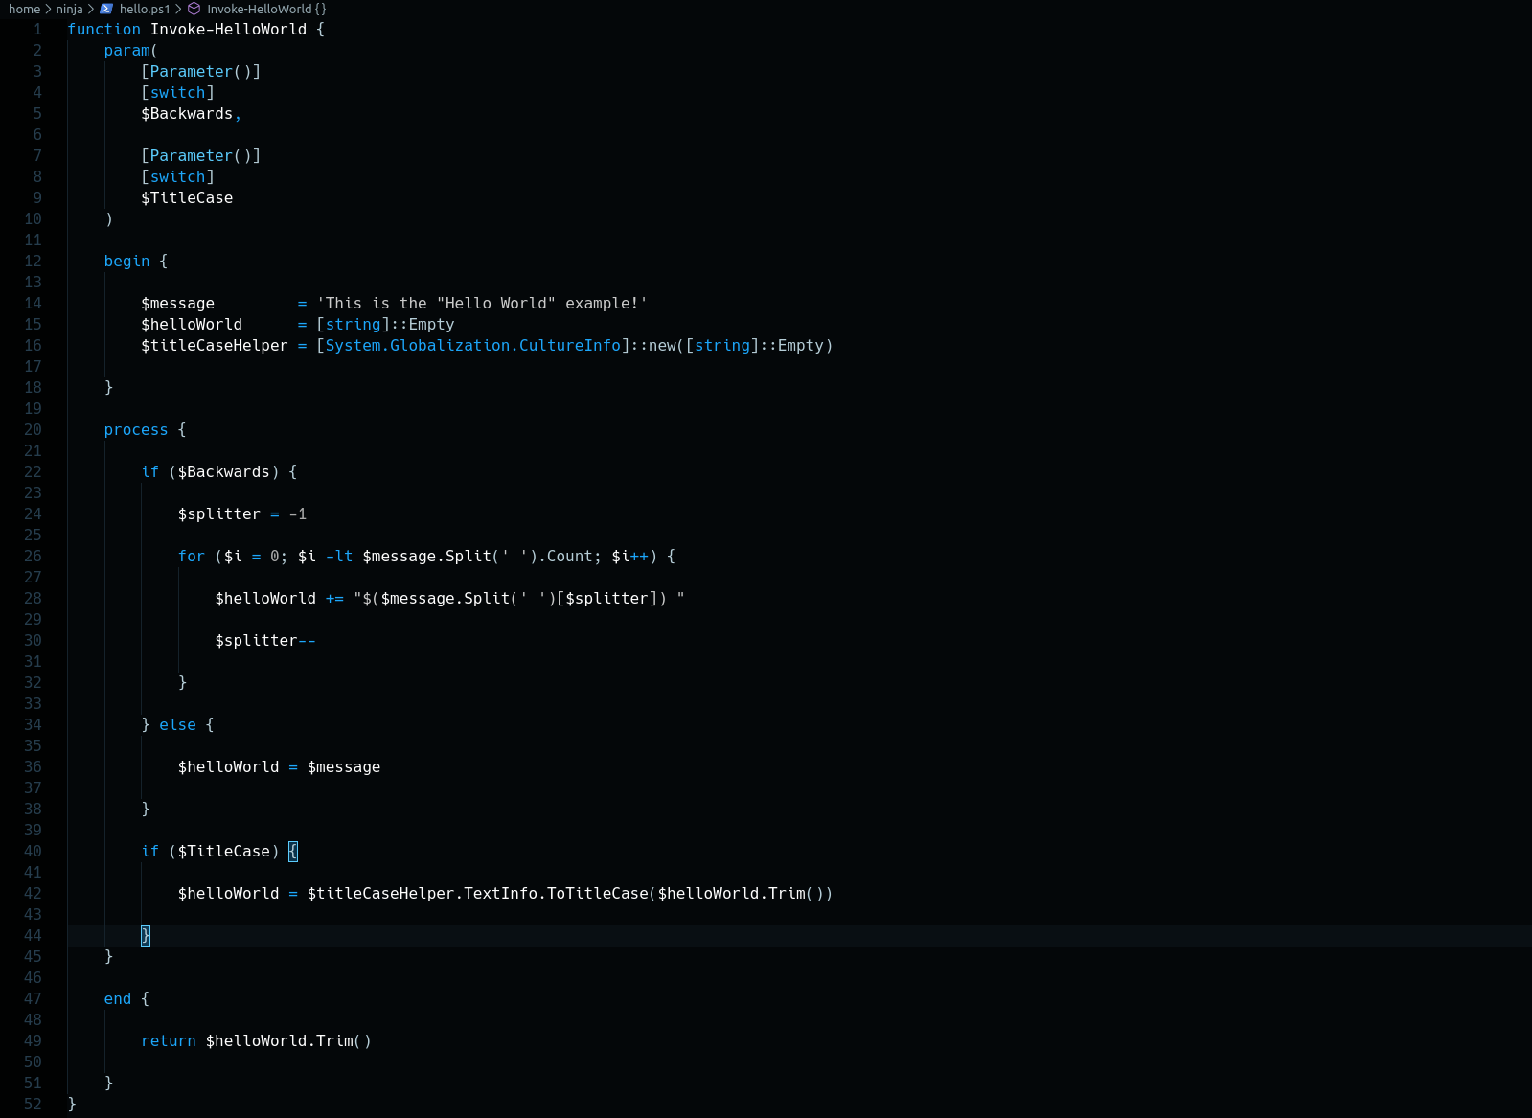Click 'if ($Backwards)' condition on line 22
The height and width of the screenshot is (1118, 1532).
[211, 472]
